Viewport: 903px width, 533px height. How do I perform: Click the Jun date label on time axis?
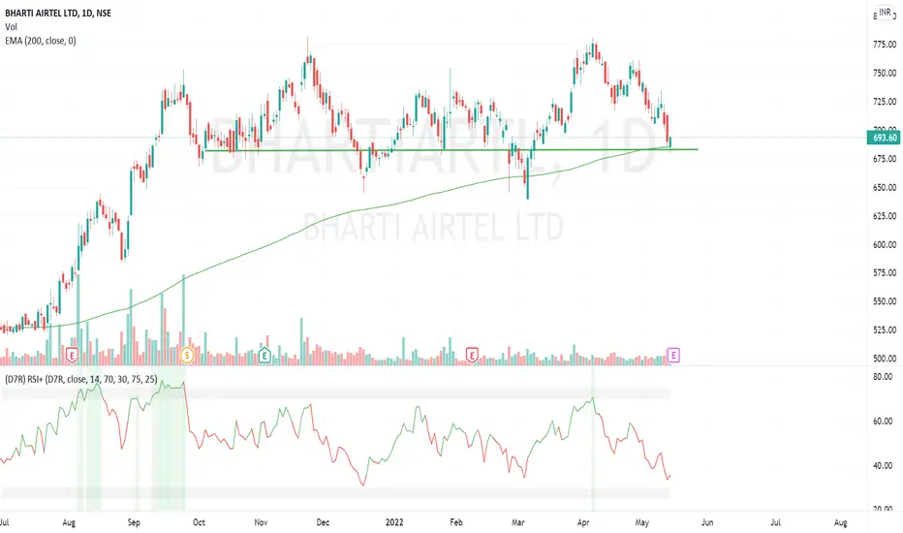pyautogui.click(x=707, y=522)
